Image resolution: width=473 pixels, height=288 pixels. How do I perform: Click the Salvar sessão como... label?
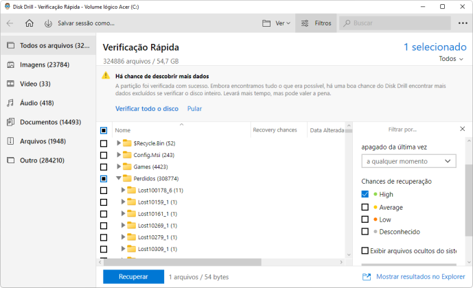click(86, 23)
